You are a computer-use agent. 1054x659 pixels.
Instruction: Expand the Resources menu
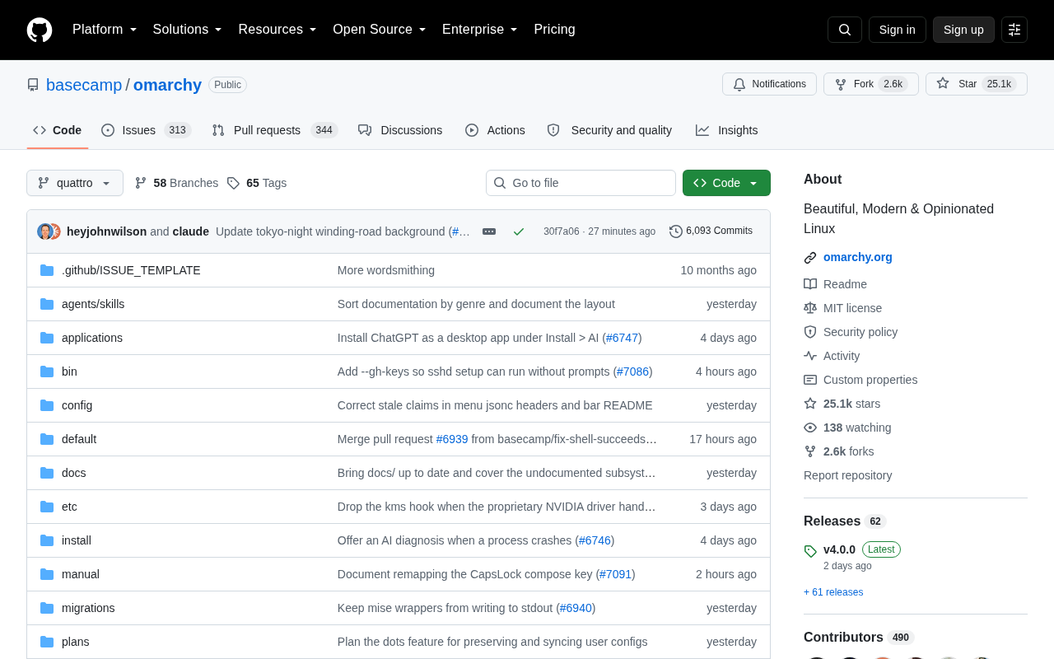tap(277, 30)
